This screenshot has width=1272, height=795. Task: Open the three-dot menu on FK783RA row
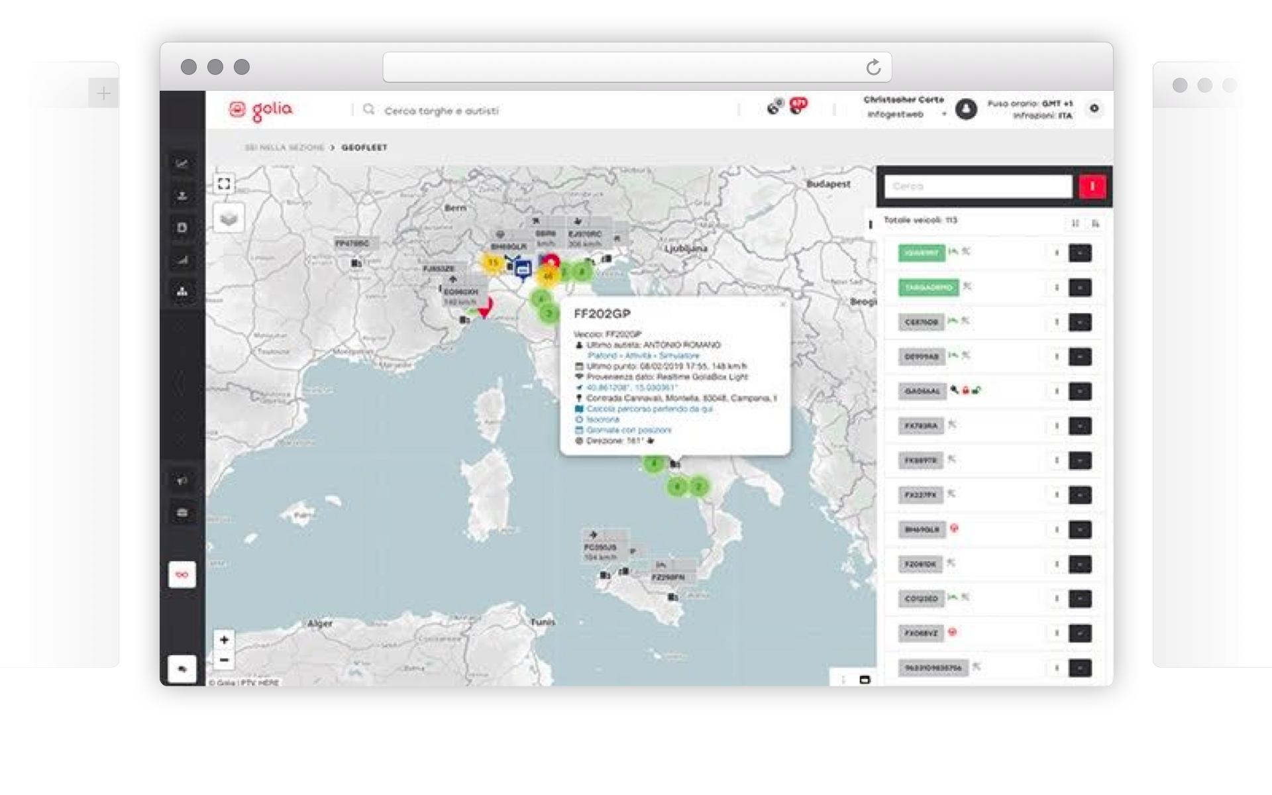[1057, 425]
